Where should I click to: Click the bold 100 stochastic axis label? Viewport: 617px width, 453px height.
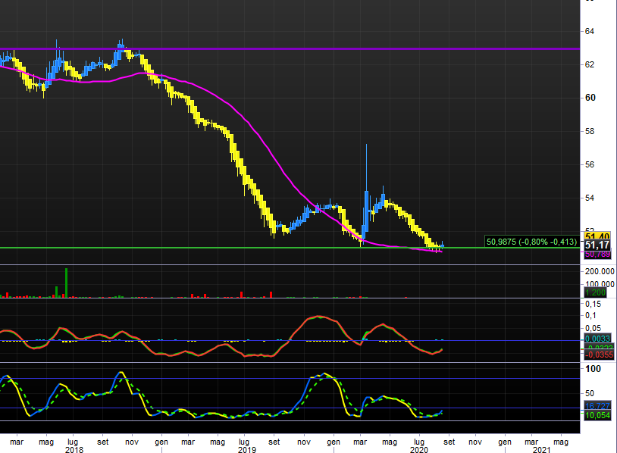pyautogui.click(x=593, y=369)
